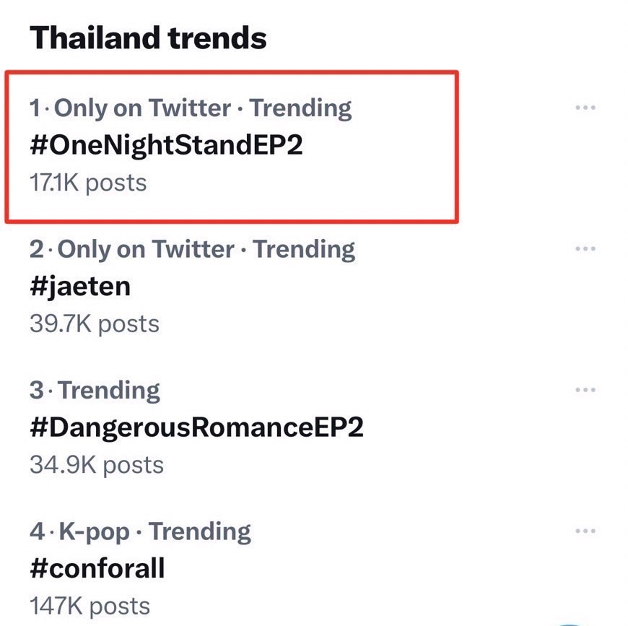The image size is (628, 626).
Task: Click the Trending label above #OneNightStandEP2
Action: (301, 108)
